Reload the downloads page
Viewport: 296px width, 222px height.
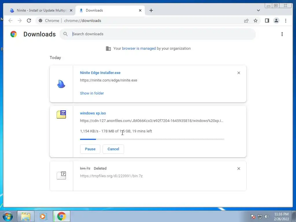[29, 21]
